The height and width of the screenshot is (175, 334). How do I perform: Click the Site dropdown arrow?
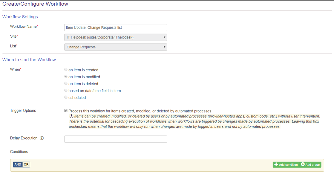pyautogui.click(x=164, y=37)
